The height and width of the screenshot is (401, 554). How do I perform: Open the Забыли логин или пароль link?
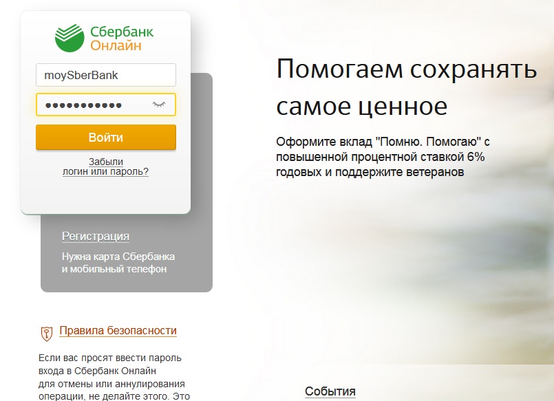tap(106, 166)
